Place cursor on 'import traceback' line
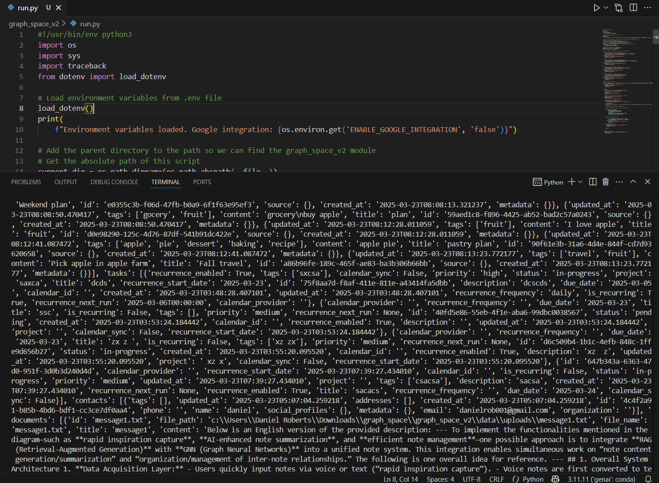The width and height of the screenshot is (659, 483). pos(72,66)
